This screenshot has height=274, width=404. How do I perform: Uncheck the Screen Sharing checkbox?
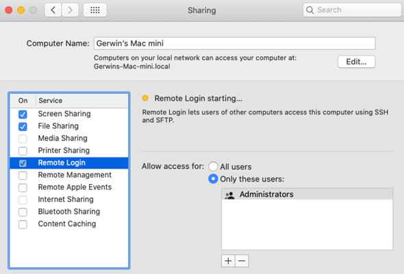(x=23, y=114)
